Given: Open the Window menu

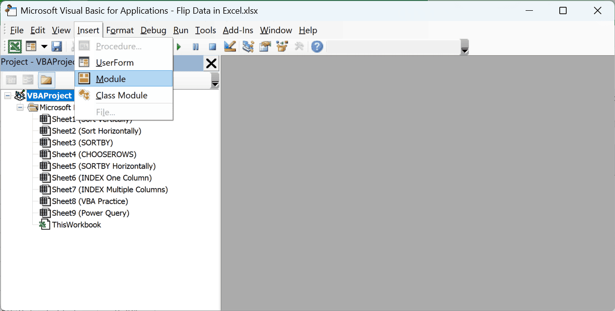Looking at the screenshot, I should [x=276, y=30].
